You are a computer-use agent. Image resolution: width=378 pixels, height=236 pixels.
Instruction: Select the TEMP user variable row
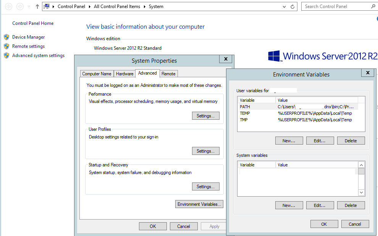(x=299, y=113)
